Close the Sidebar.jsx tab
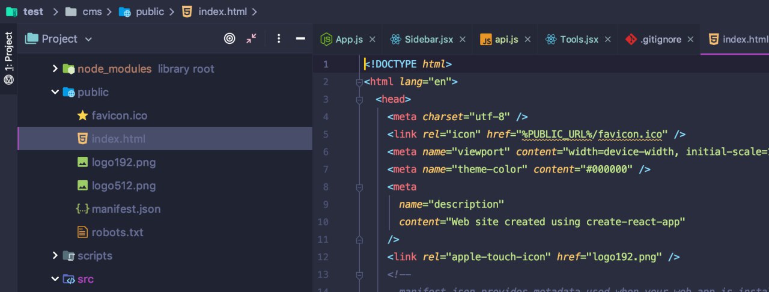769x292 pixels. click(463, 40)
